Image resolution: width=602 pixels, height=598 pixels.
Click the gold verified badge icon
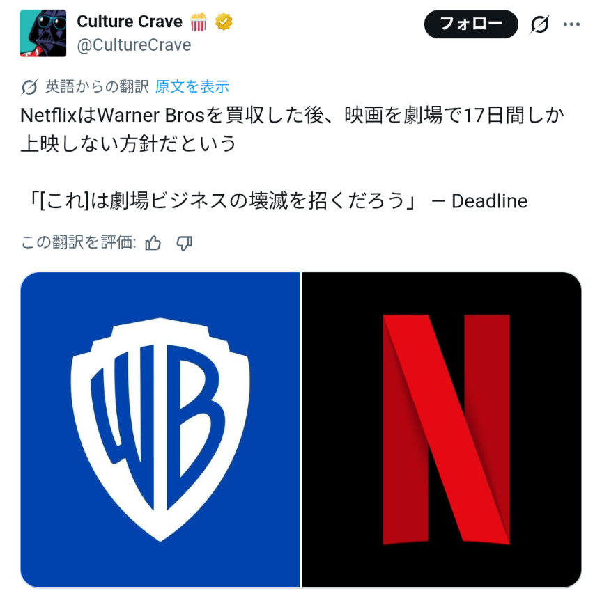224,22
